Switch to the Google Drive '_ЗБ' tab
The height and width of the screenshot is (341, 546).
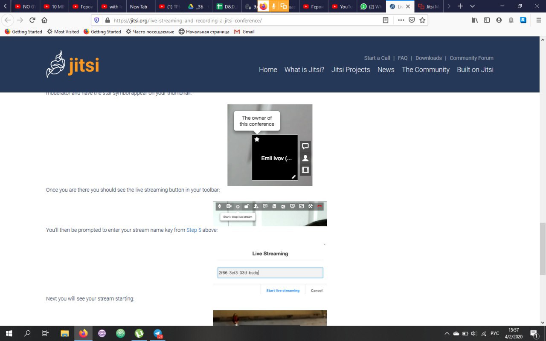[198, 6]
